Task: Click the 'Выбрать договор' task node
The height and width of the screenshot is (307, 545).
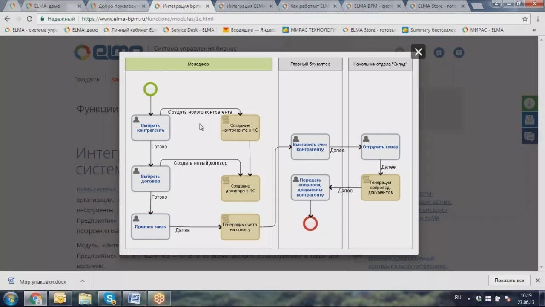Action: tap(151, 179)
